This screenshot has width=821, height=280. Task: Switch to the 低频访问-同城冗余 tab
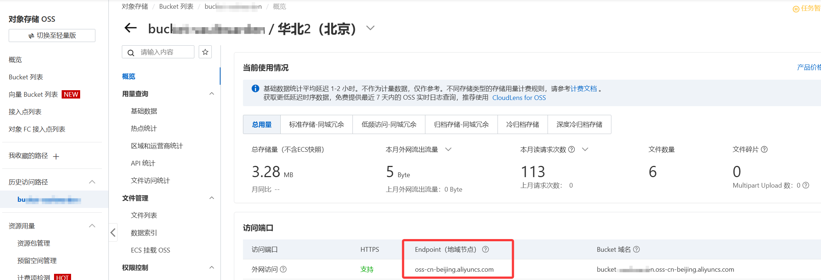(x=389, y=125)
